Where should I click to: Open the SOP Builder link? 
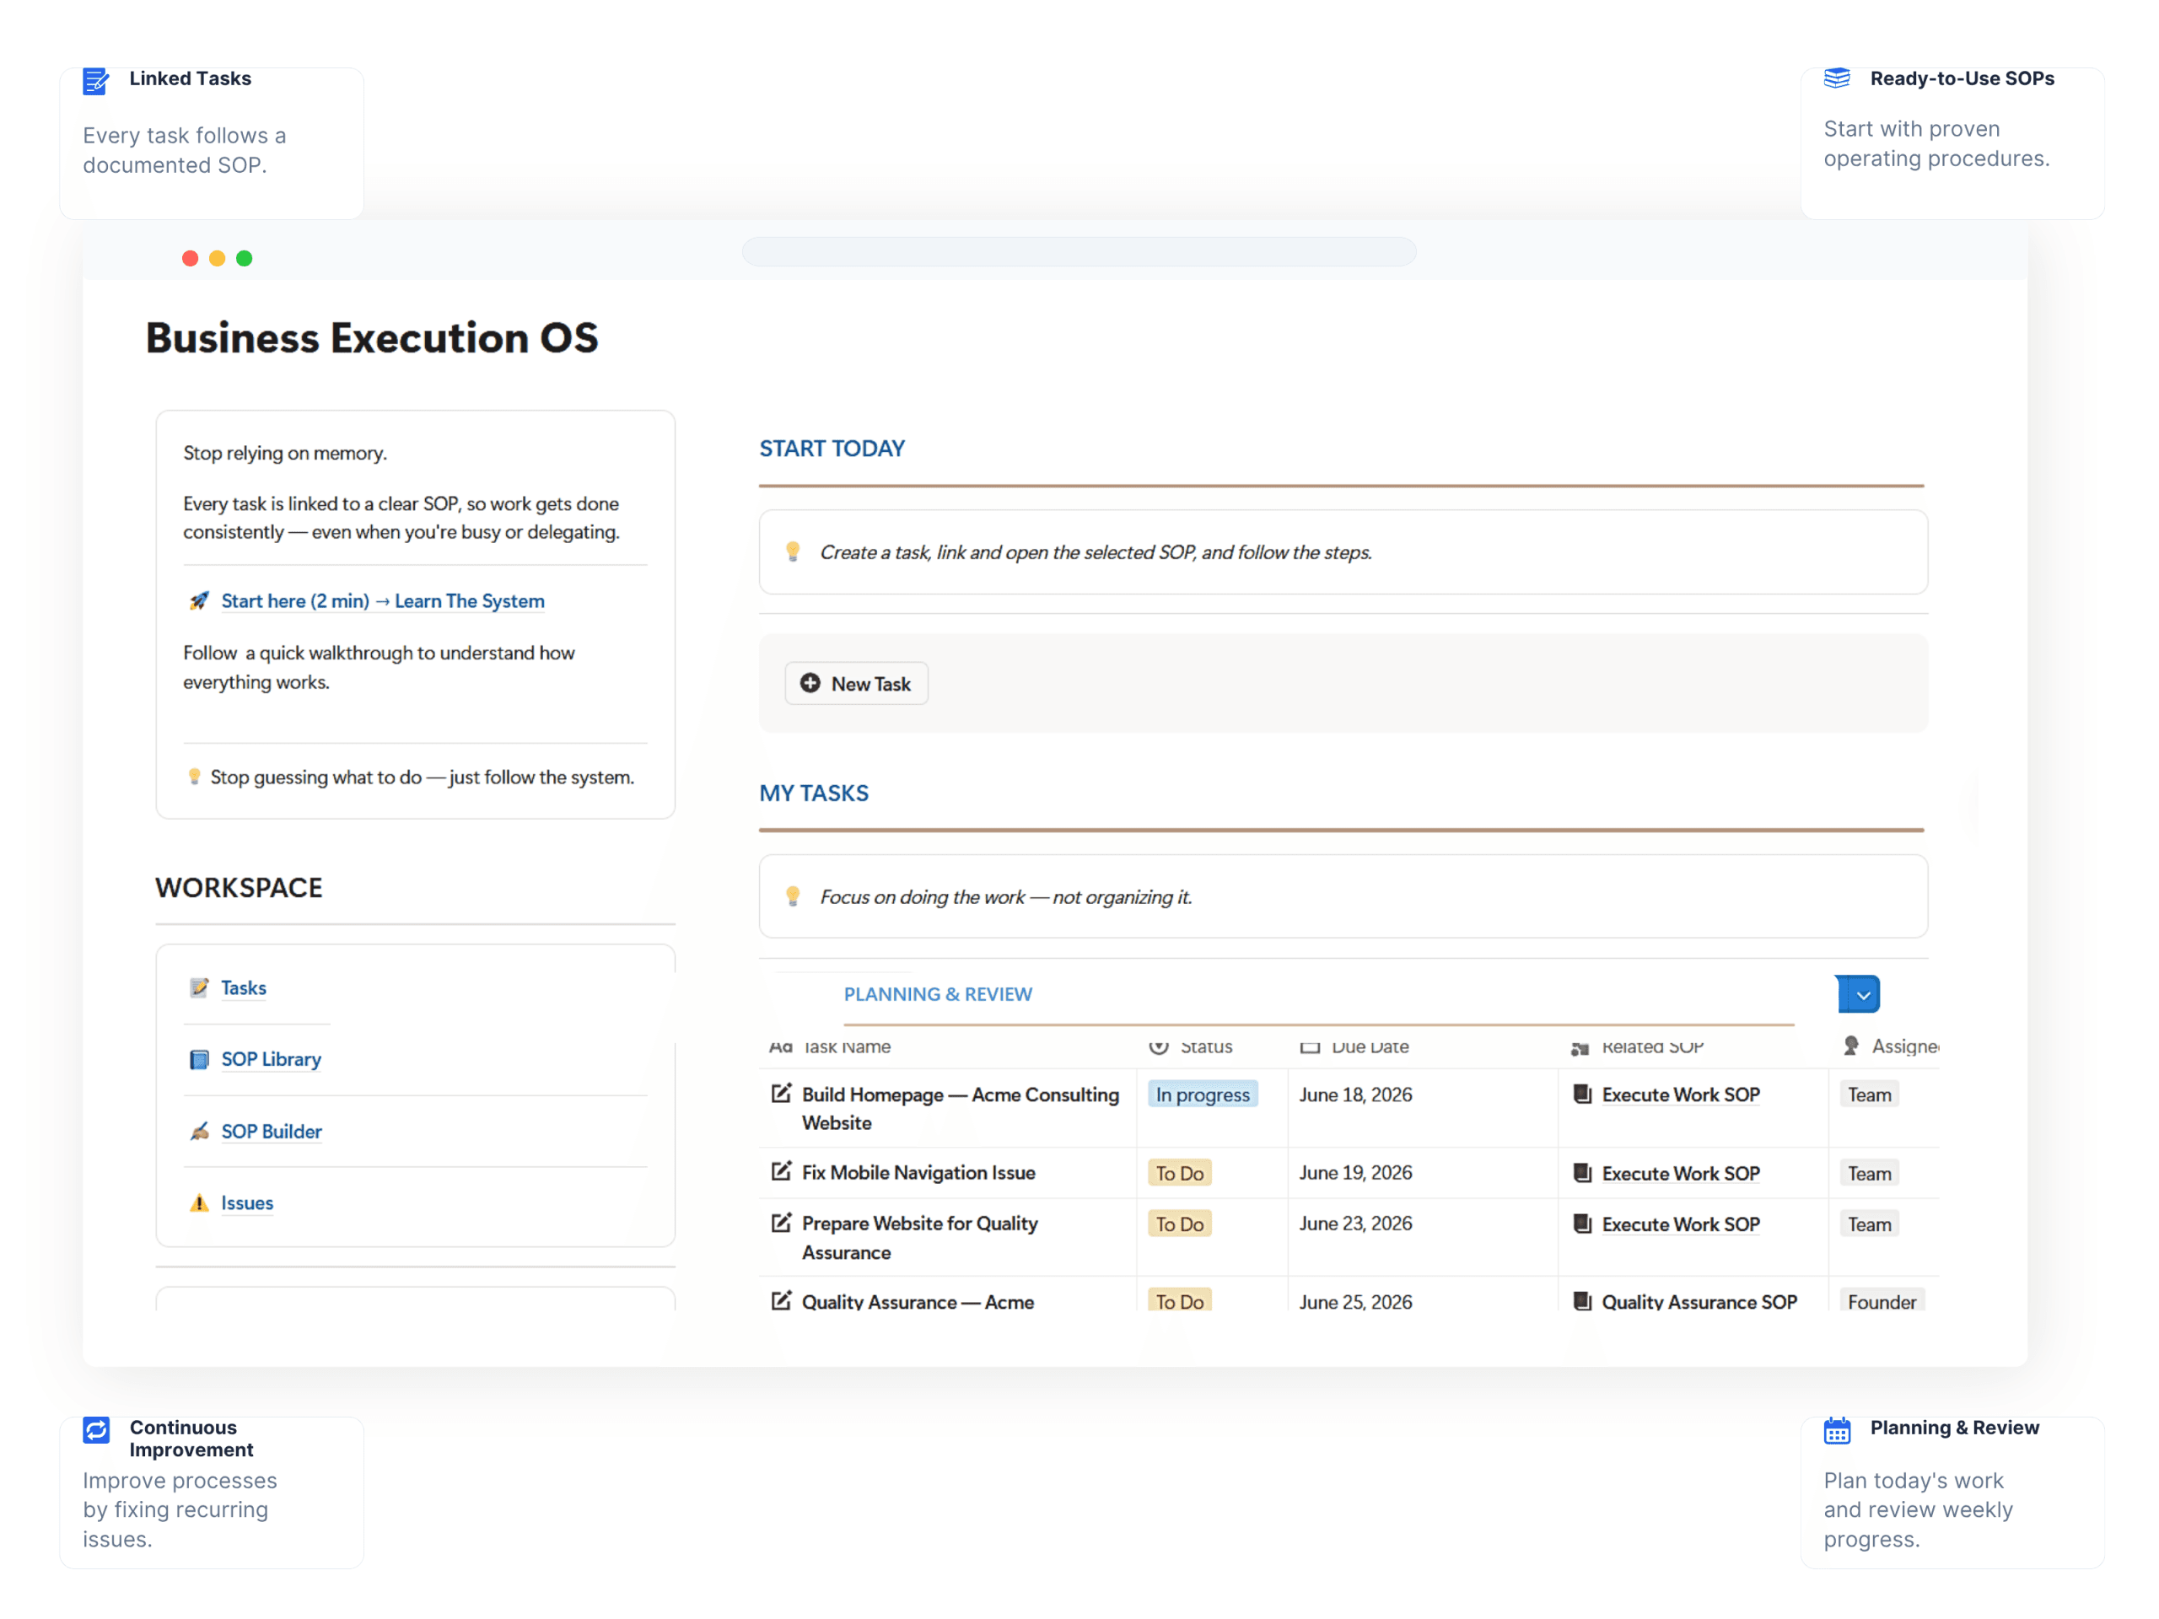[272, 1131]
